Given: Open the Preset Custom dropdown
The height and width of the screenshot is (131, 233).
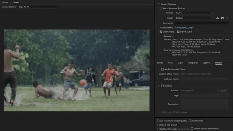Looking at the screenshot, I should click(194, 18).
